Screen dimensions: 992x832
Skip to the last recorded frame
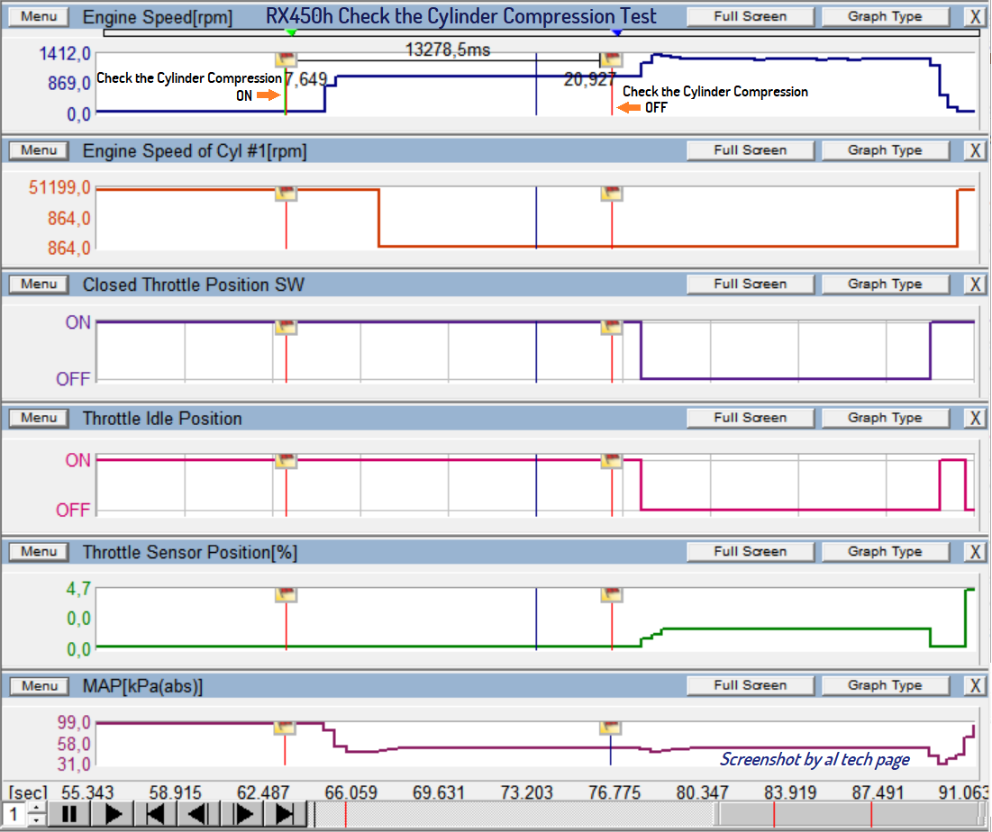coord(285,815)
